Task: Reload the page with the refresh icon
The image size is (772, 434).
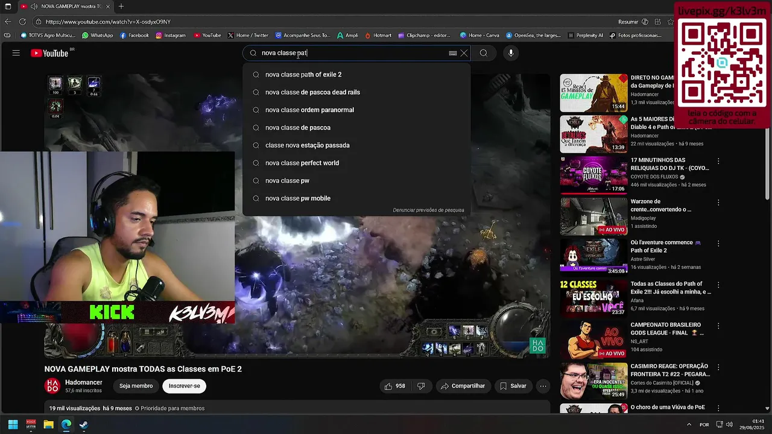Action: [22, 22]
